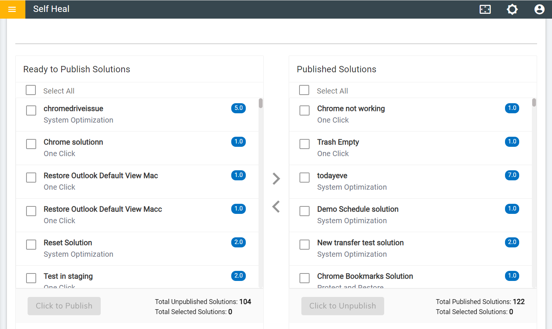The width and height of the screenshot is (552, 329).
Task: Open the settings gear icon
Action: pos(512,9)
